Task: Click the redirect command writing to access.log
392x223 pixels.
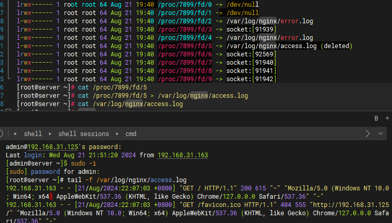Action: click(163, 96)
